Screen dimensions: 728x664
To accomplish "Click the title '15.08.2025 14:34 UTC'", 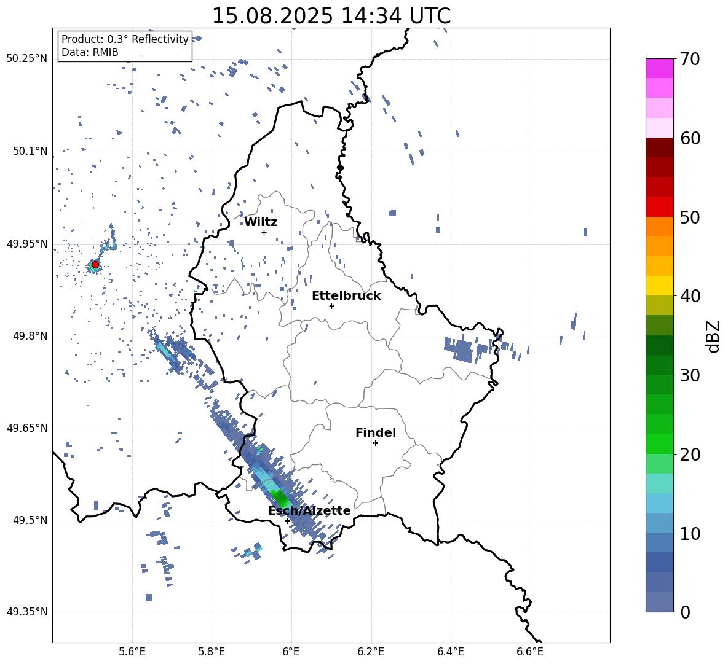I will pos(331,16).
